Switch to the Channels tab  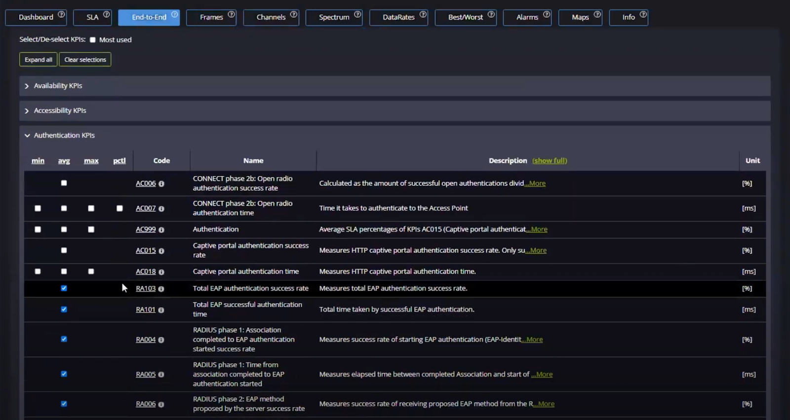(271, 17)
